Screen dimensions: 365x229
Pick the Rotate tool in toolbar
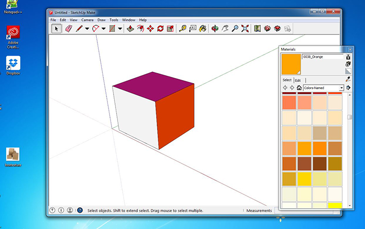click(x=160, y=28)
